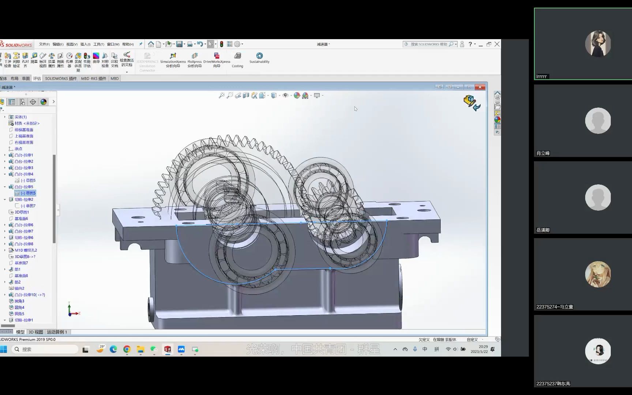The height and width of the screenshot is (395, 632).
Task: Open the Sustainability tool
Action: [x=259, y=58]
